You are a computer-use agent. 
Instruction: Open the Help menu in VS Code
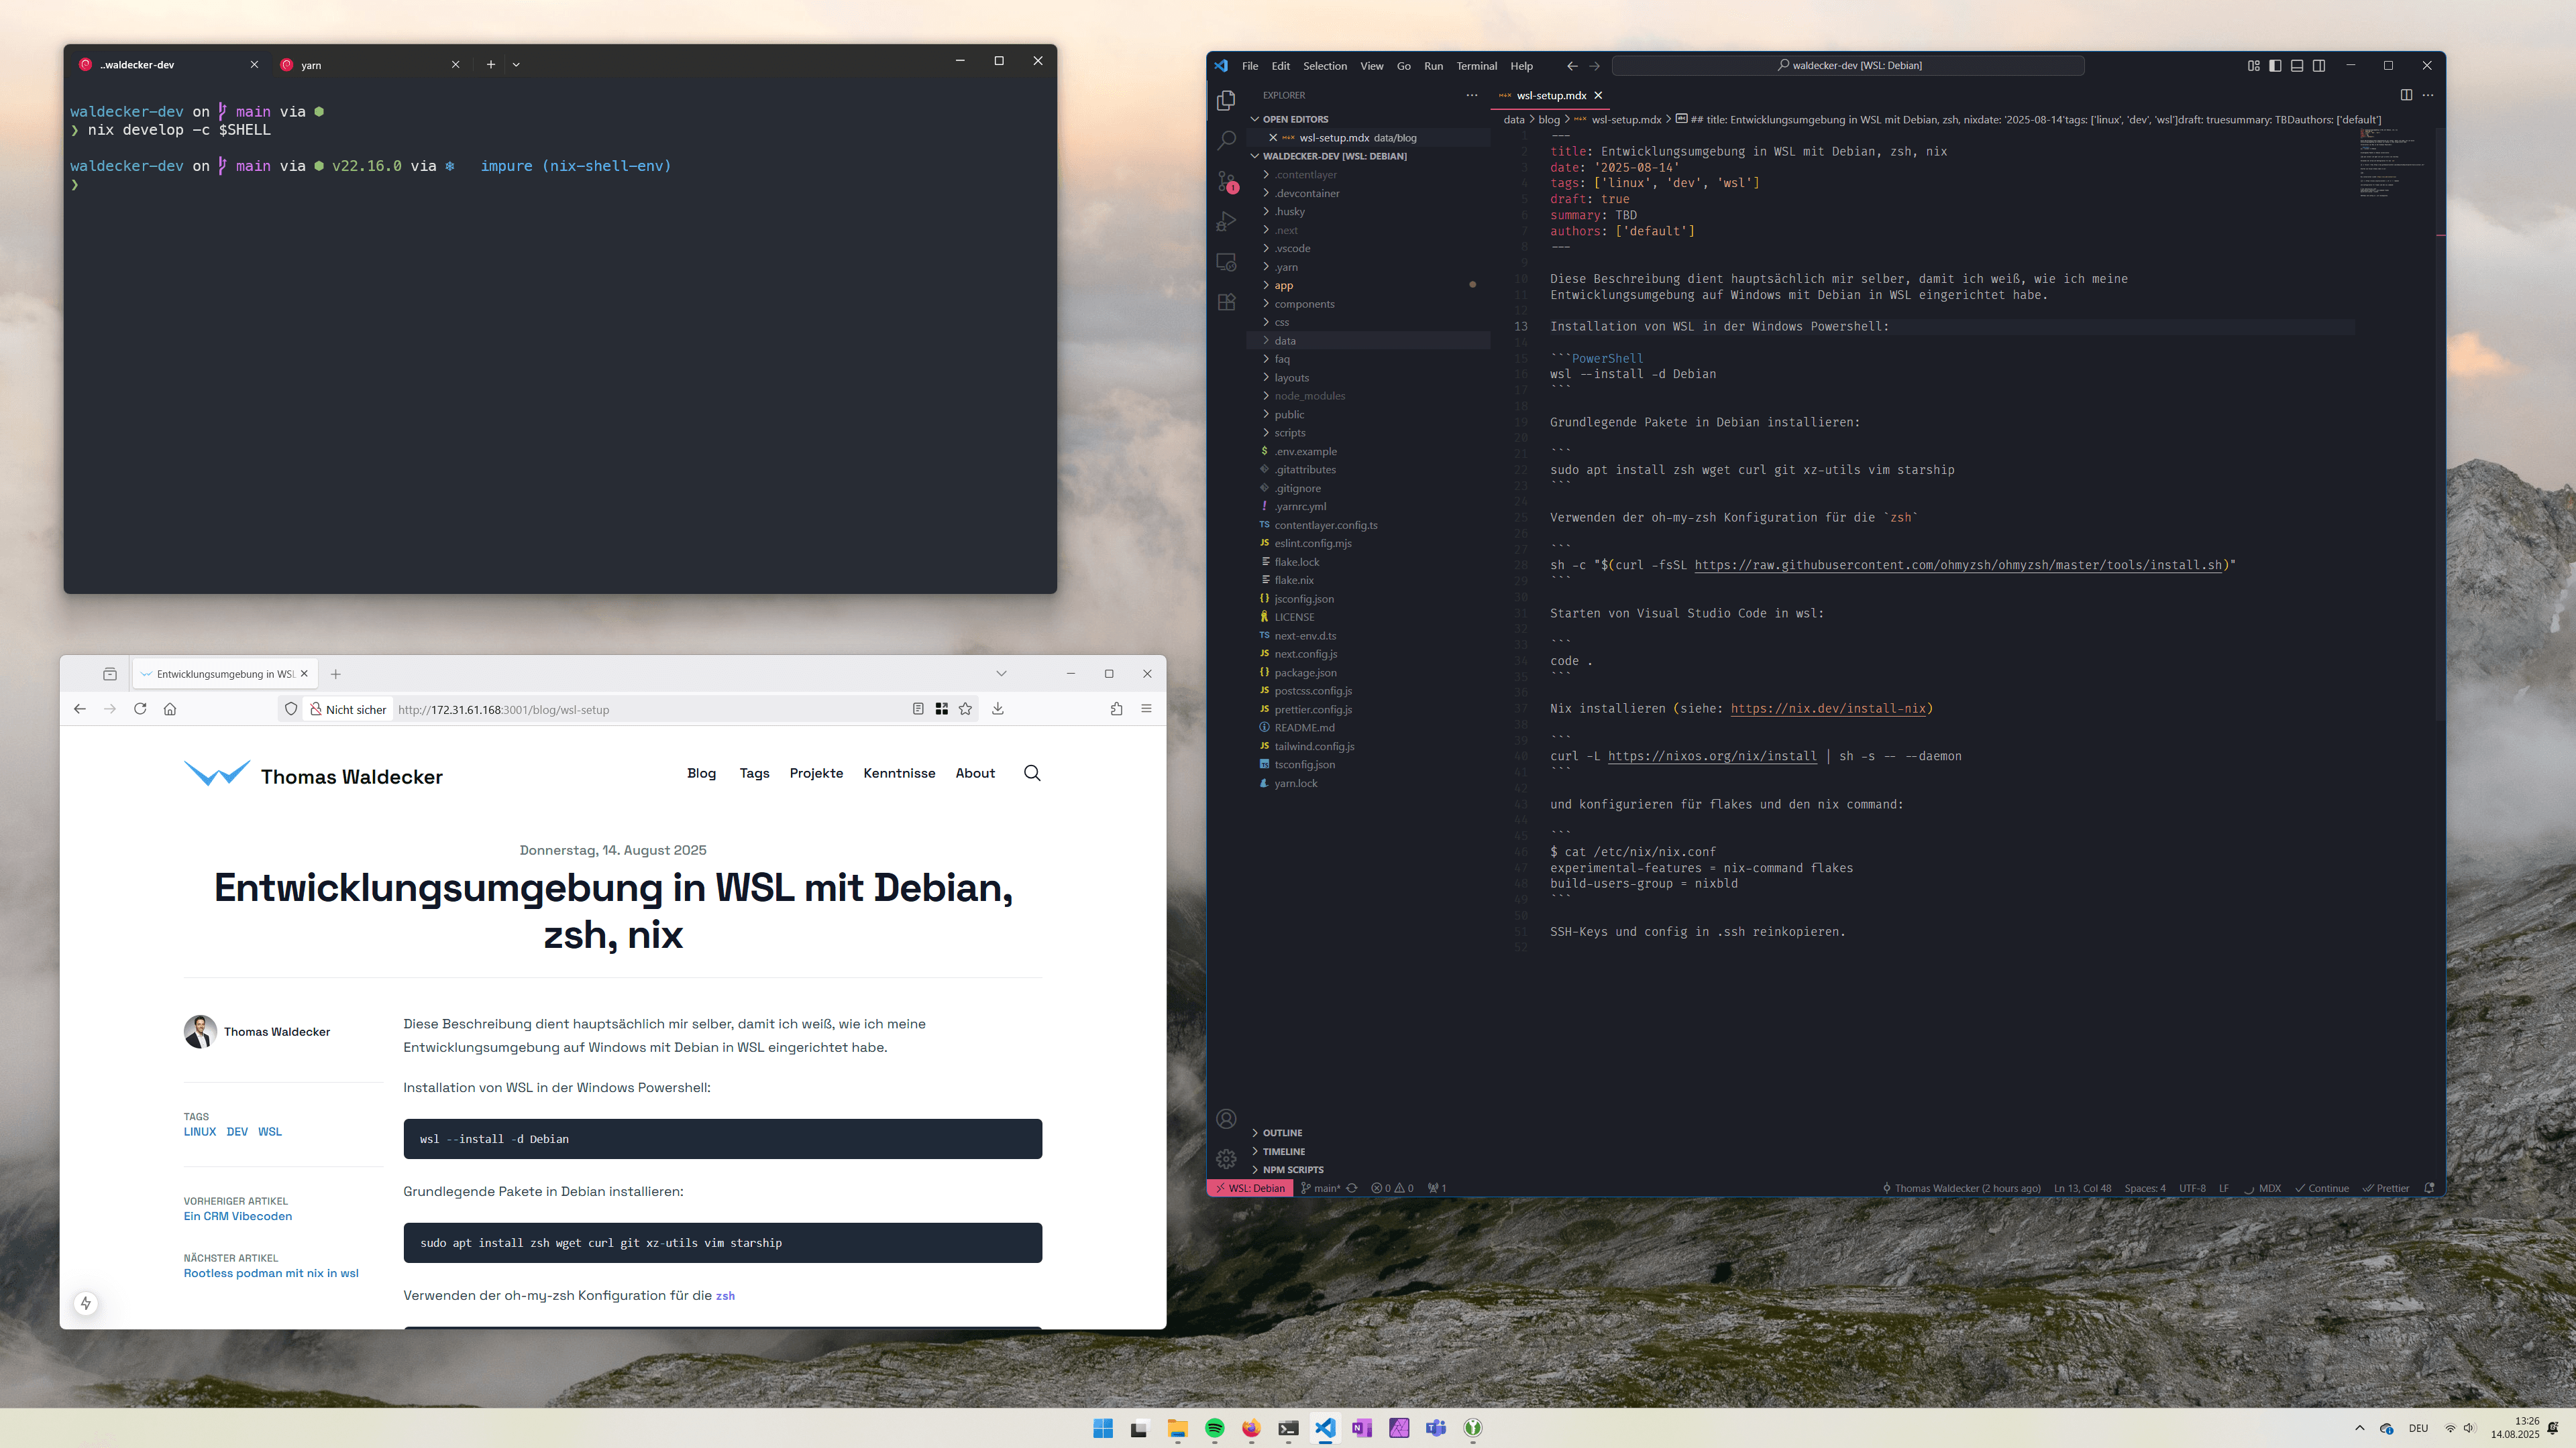1521,65
